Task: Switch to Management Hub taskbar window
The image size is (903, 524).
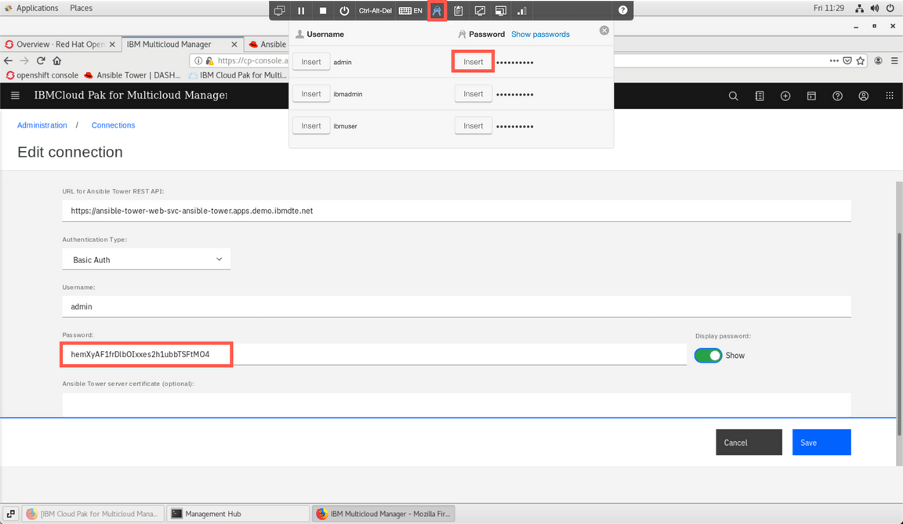Action: [x=238, y=514]
